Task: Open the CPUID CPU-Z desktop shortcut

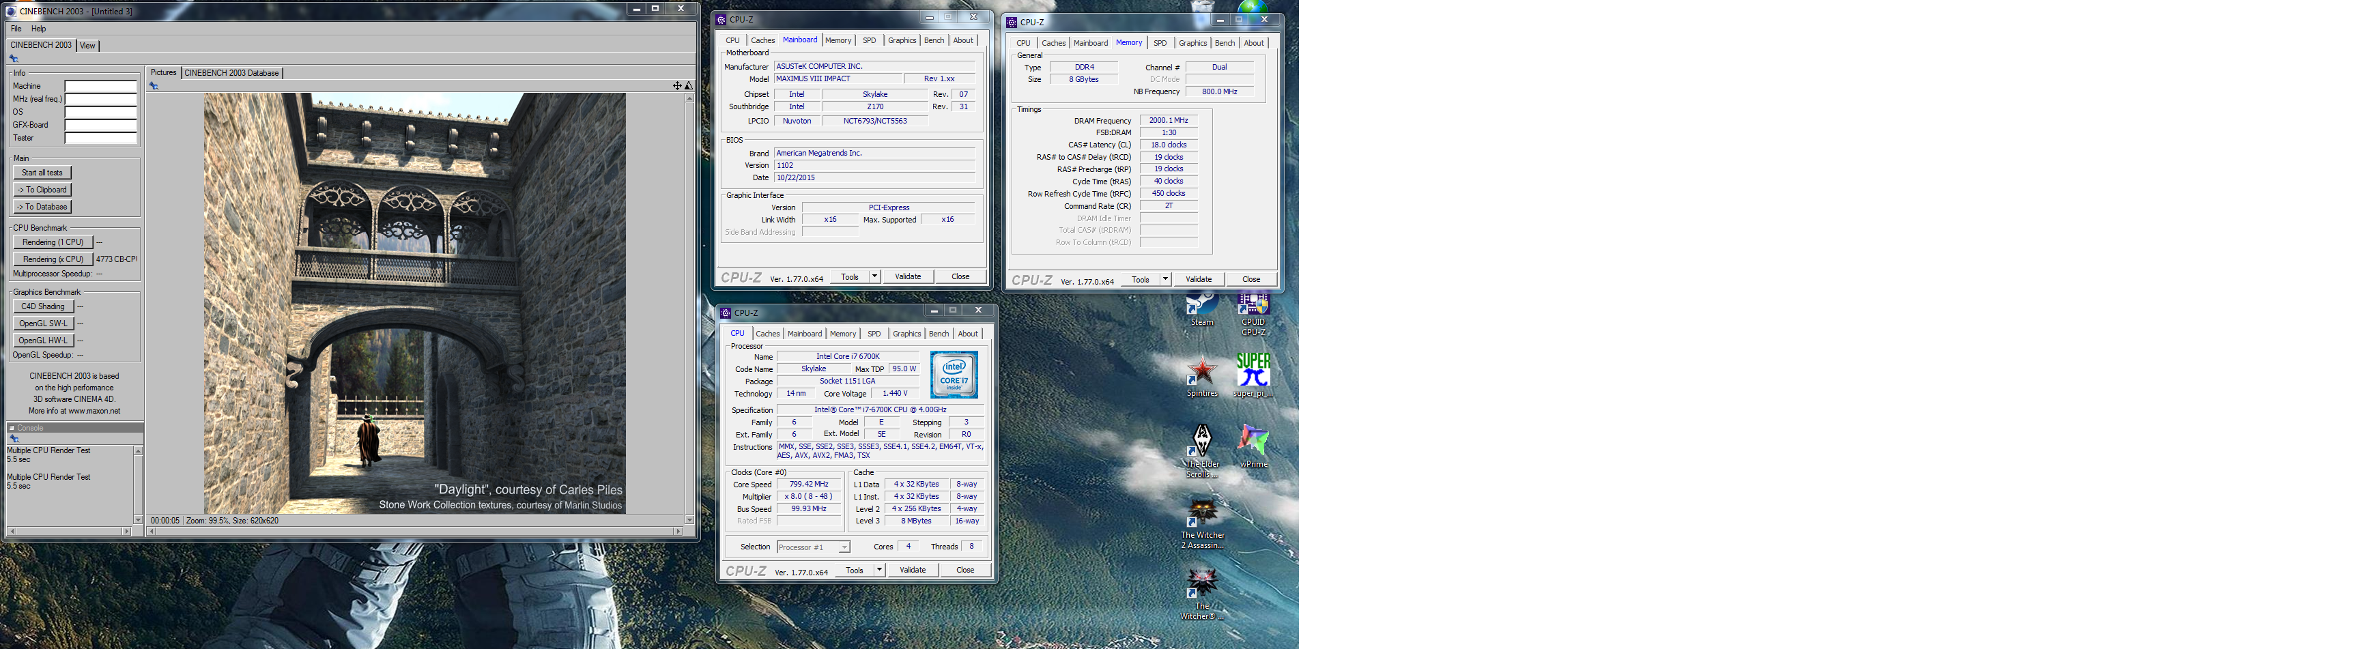Action: coord(1253,314)
